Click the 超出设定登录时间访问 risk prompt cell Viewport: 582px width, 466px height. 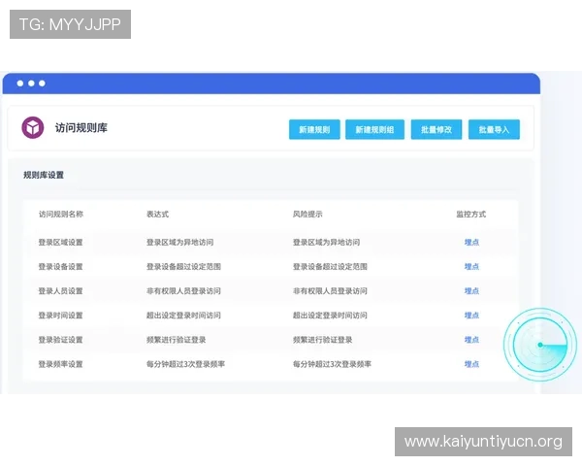[330, 316]
